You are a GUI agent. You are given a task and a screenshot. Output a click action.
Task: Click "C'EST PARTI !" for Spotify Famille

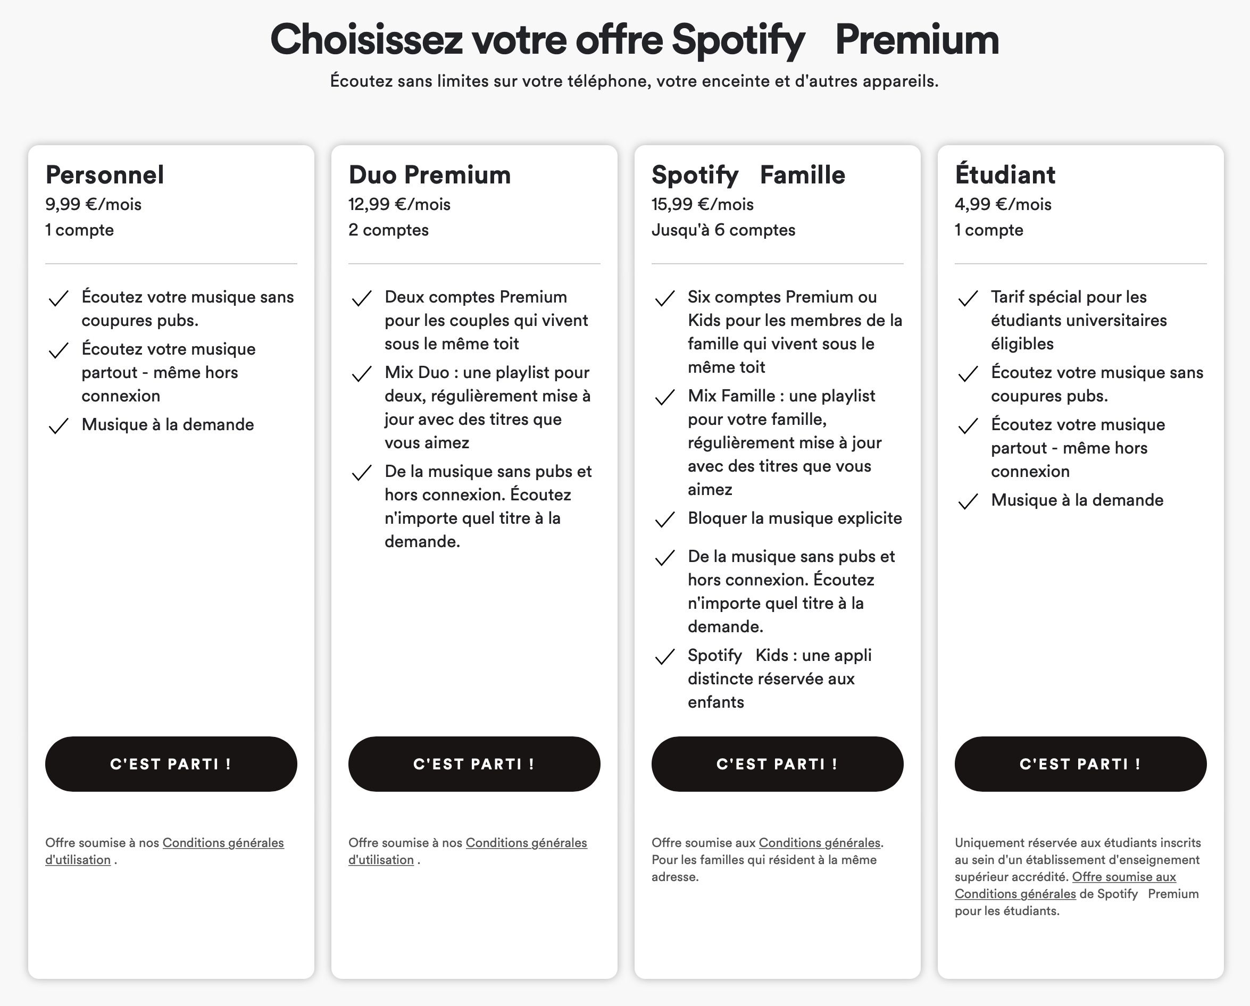pos(777,764)
